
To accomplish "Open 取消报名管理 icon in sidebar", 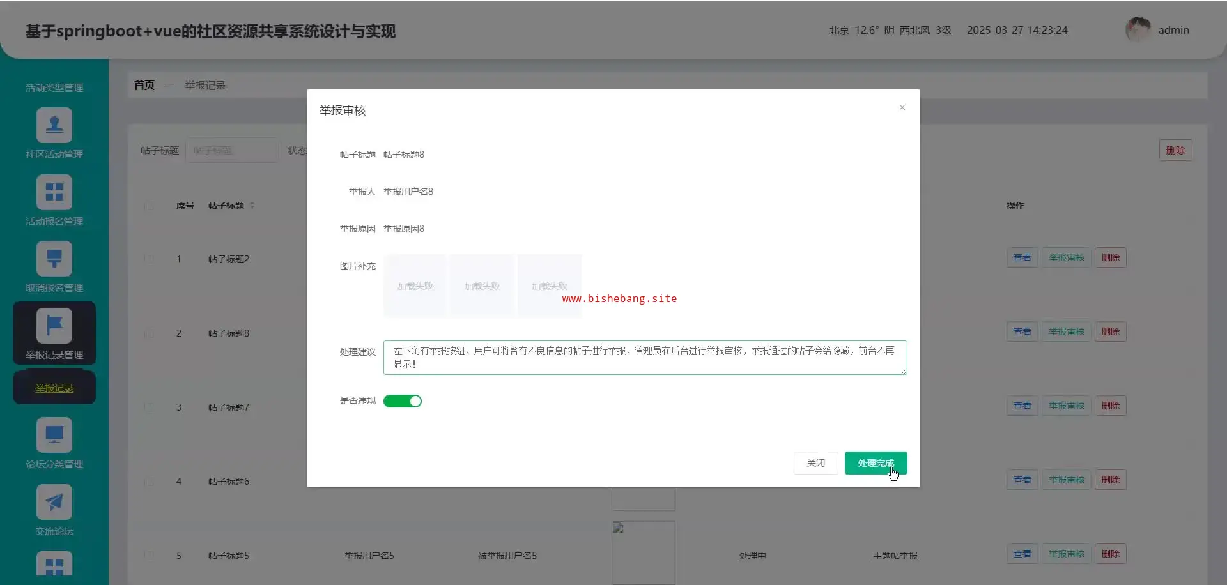I will (54, 259).
